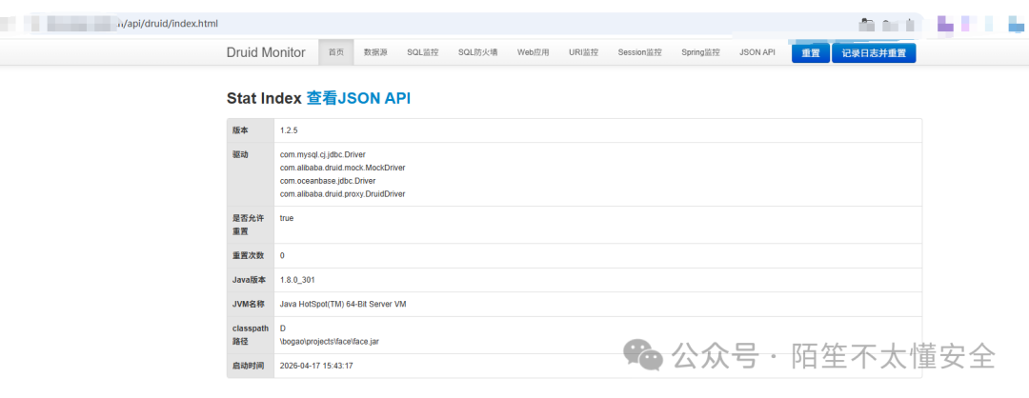Image resolution: width=1029 pixels, height=398 pixels.
Task: Select com.alibaba.druid.proxy.DruidDriver text
Action: [343, 194]
